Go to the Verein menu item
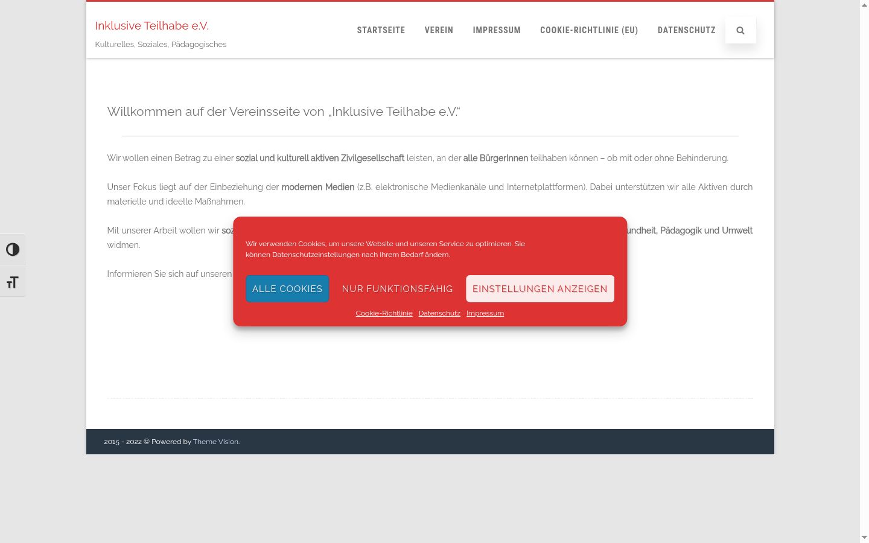Image resolution: width=869 pixels, height=543 pixels. click(x=439, y=30)
